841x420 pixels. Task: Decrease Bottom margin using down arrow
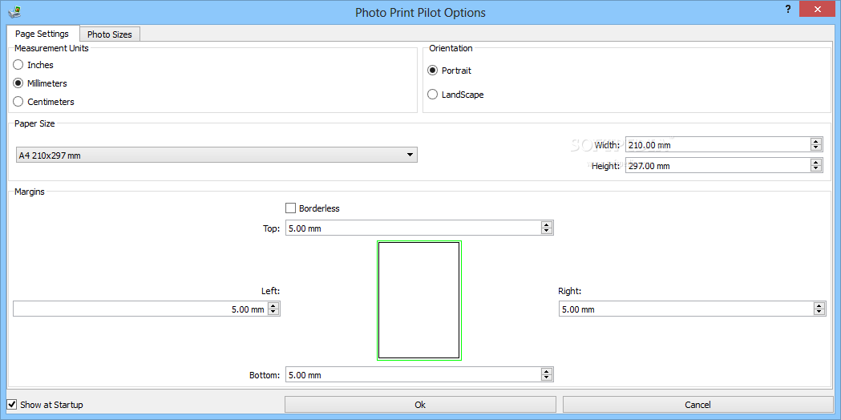[x=547, y=378]
